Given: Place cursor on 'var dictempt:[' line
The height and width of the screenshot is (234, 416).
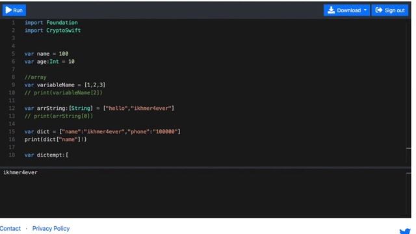Looking at the screenshot, I should [46, 155].
